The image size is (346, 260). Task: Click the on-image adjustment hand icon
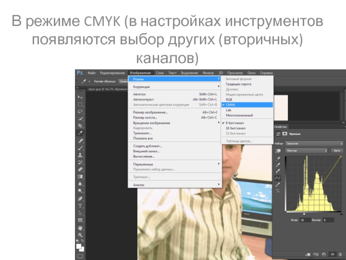[278, 150]
